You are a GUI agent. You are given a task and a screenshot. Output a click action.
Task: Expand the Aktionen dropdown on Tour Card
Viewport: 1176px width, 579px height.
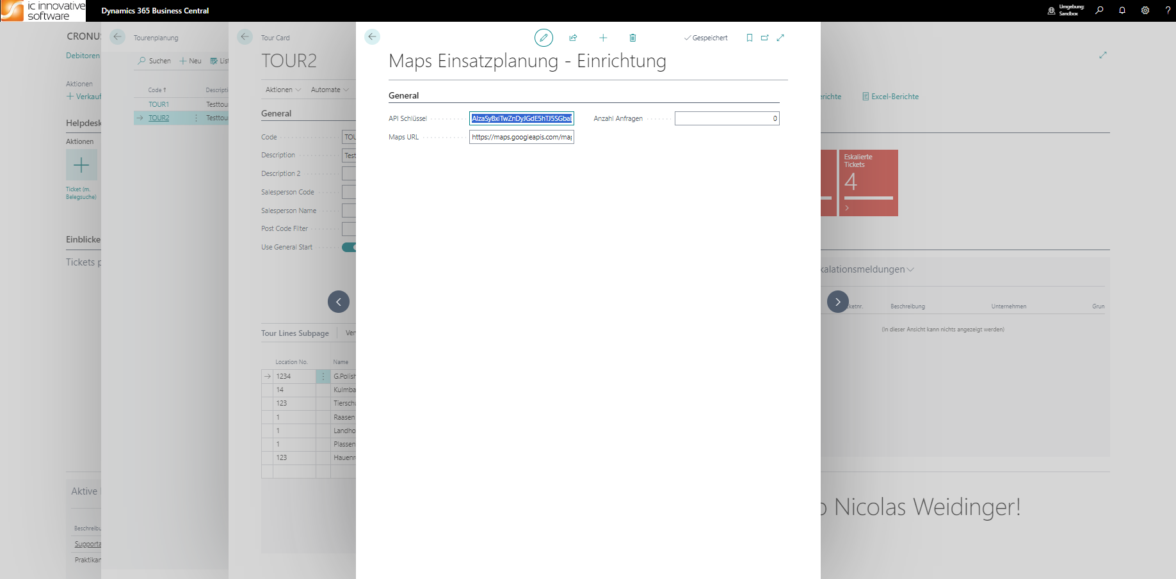(x=283, y=90)
